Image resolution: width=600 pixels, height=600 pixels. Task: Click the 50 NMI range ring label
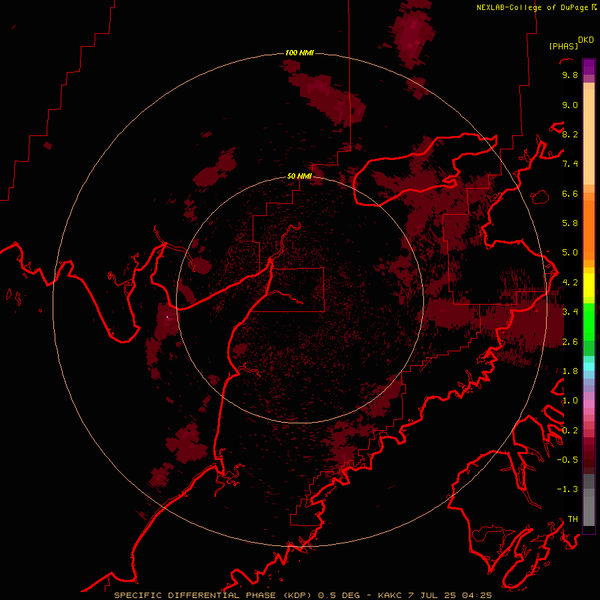pos(299,177)
